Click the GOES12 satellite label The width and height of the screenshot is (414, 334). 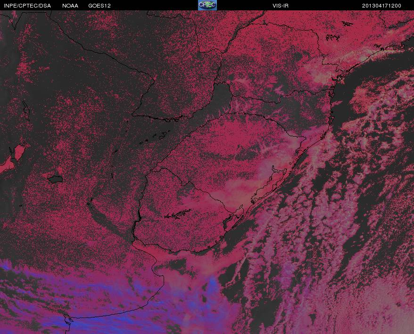[99, 6]
